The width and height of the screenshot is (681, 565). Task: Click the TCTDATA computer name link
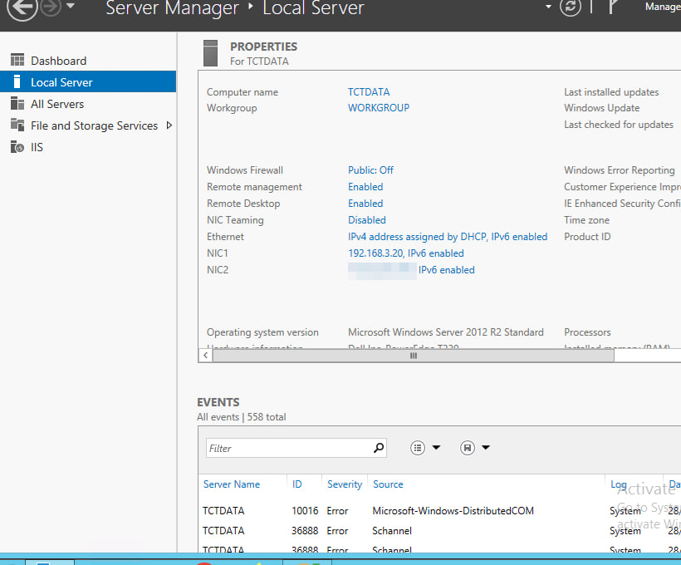[369, 92]
